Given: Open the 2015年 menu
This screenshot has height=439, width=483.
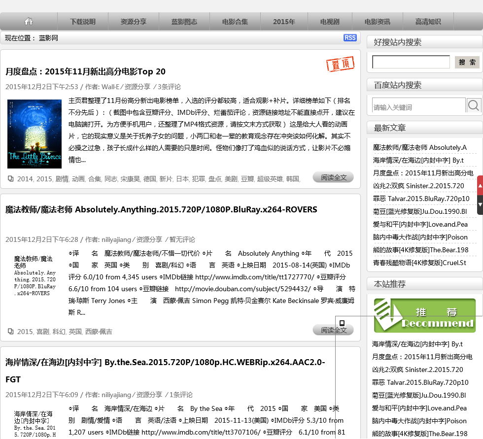Looking at the screenshot, I should pyautogui.click(x=284, y=22).
